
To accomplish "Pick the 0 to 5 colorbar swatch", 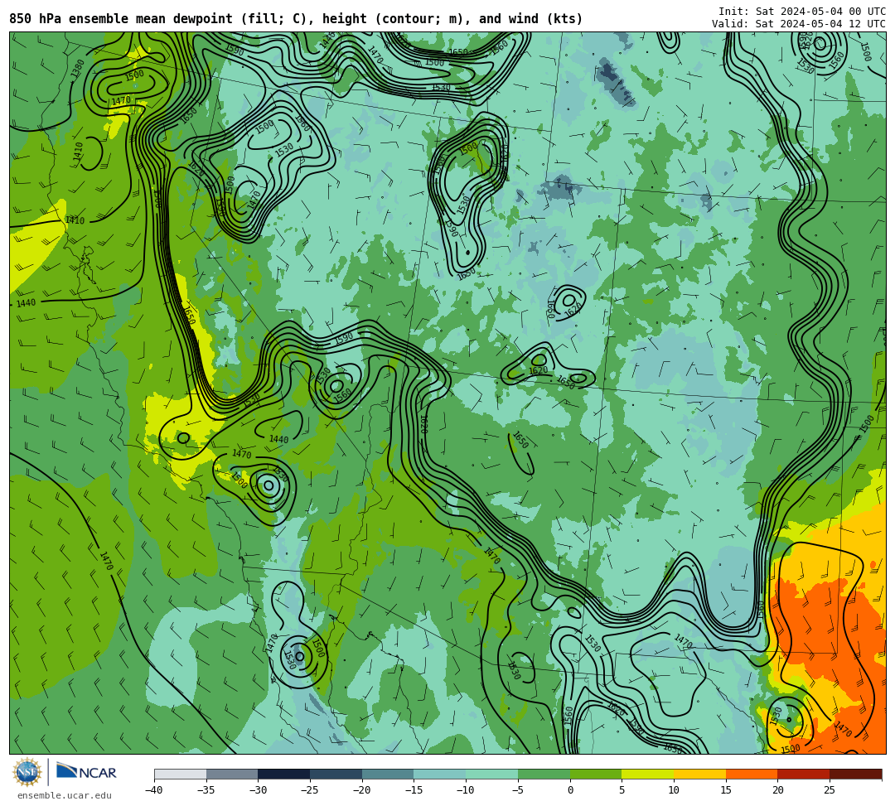I will pyautogui.click(x=596, y=774).
